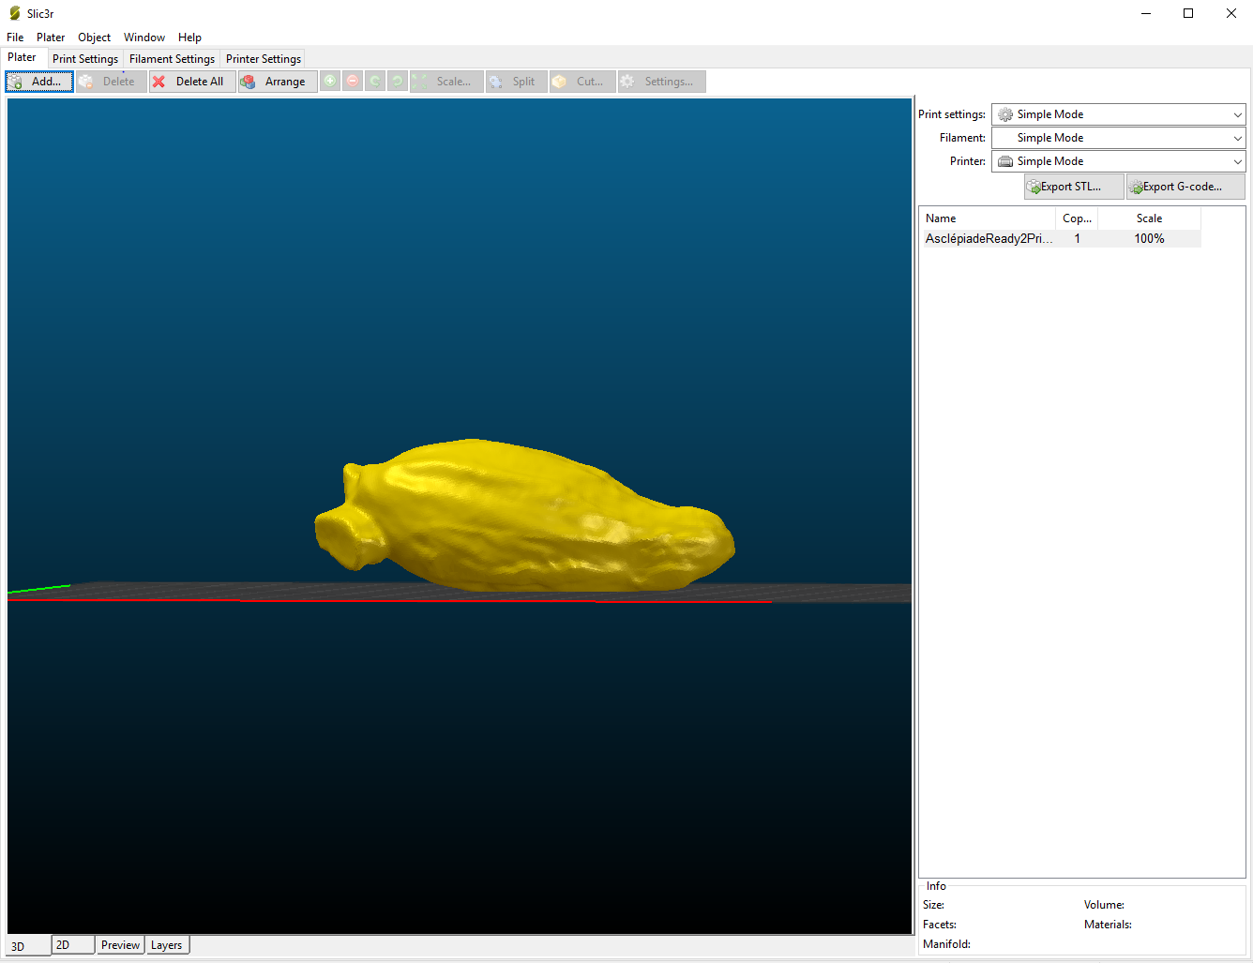
Task: Open the Window menu
Action: 144,38
